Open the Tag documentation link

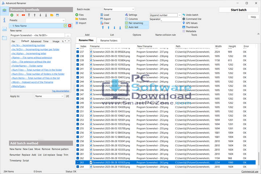[x=61, y=91]
